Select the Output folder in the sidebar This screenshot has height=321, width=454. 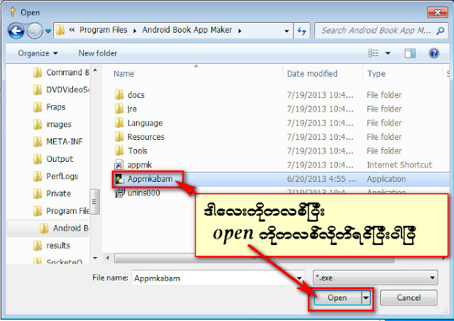click(53, 159)
